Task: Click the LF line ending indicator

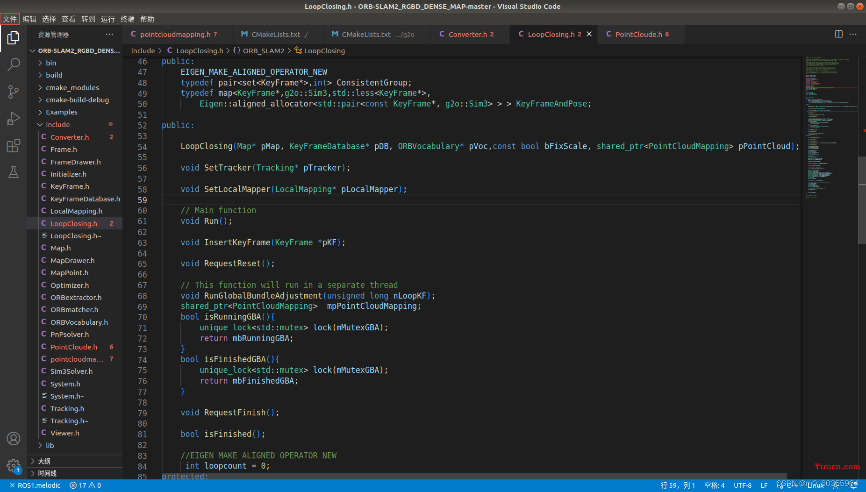Action: coord(764,485)
